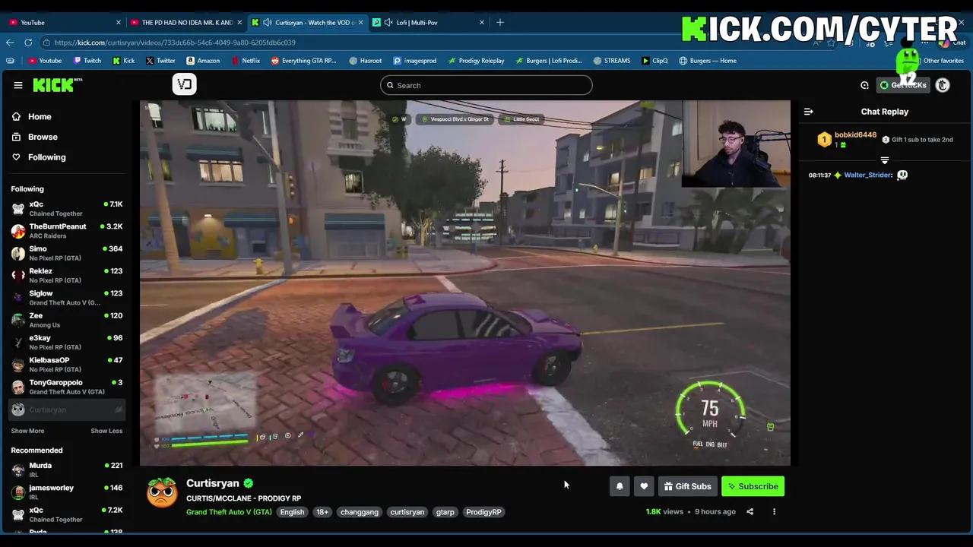Toggle the follow heart button
The width and height of the screenshot is (973, 547).
click(644, 486)
